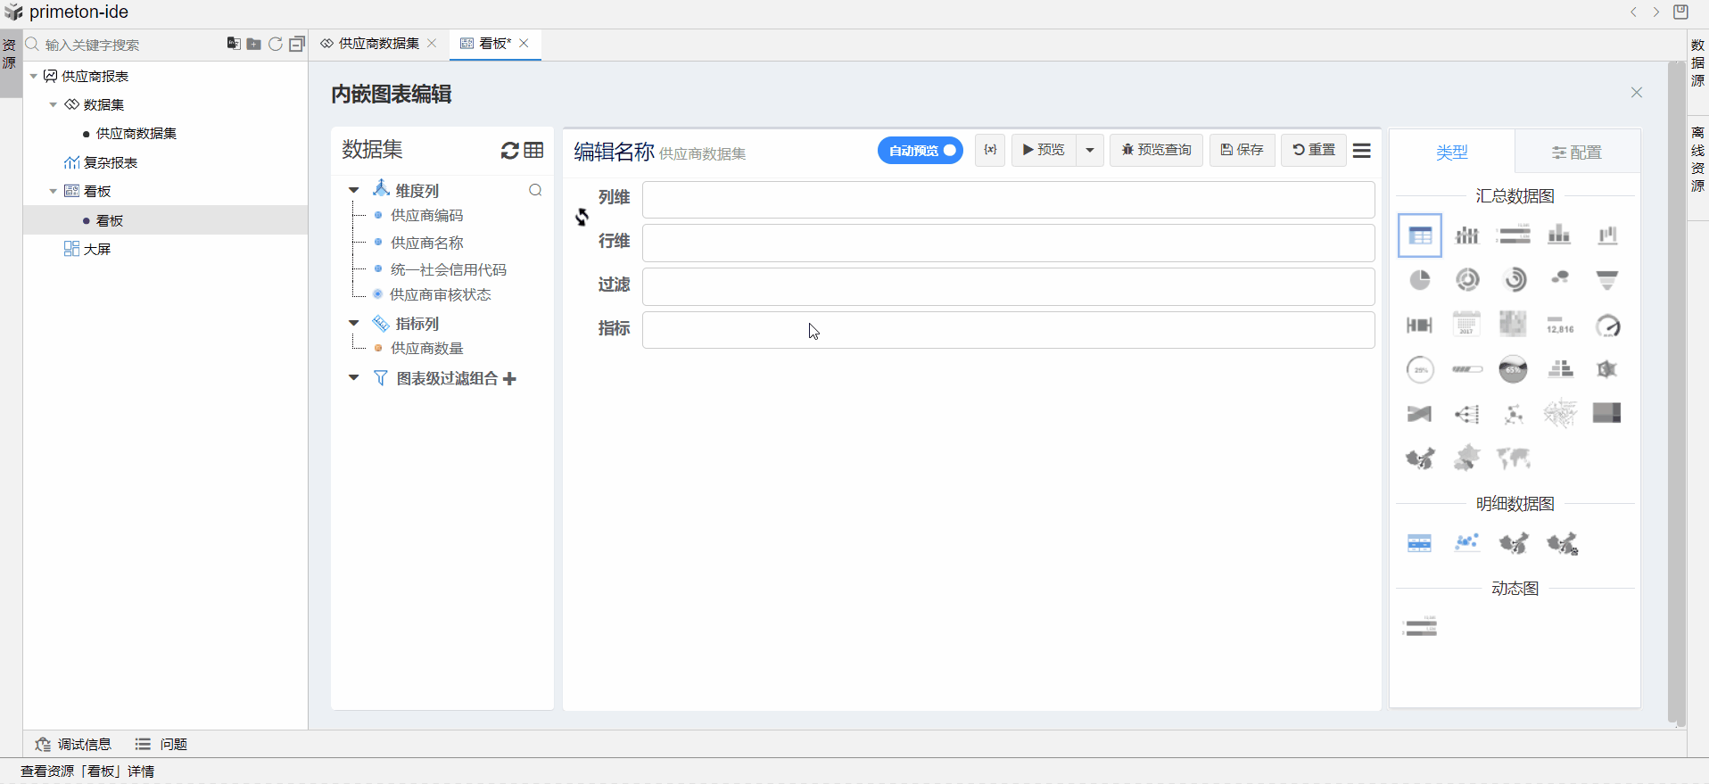Open the dropdown arrow next to 预览

[1090, 151]
